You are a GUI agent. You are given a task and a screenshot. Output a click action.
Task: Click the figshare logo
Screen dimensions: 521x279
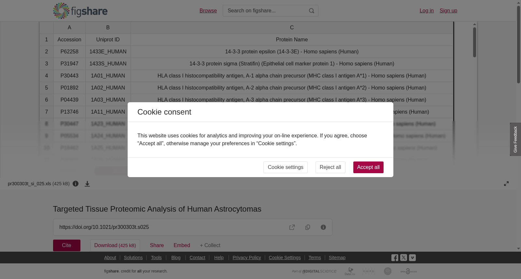point(80,11)
